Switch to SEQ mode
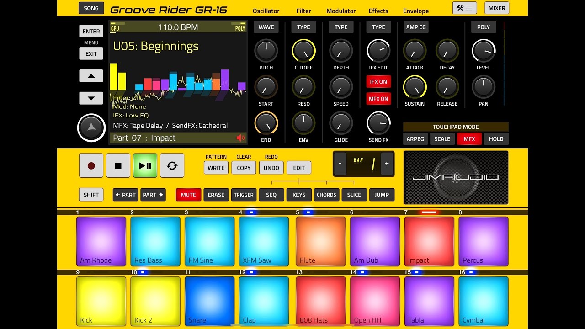Viewport: 585px width, 329px height. (271, 195)
